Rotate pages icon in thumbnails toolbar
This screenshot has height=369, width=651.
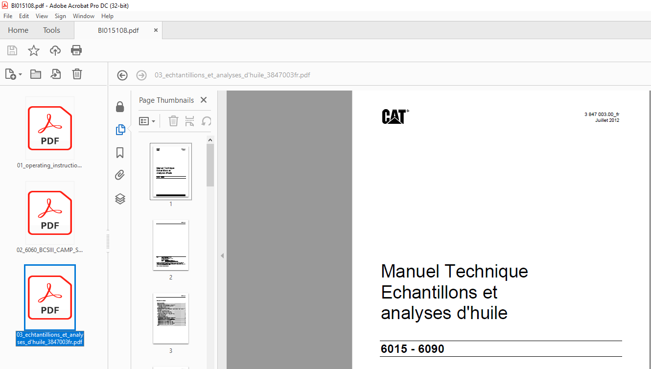click(207, 121)
